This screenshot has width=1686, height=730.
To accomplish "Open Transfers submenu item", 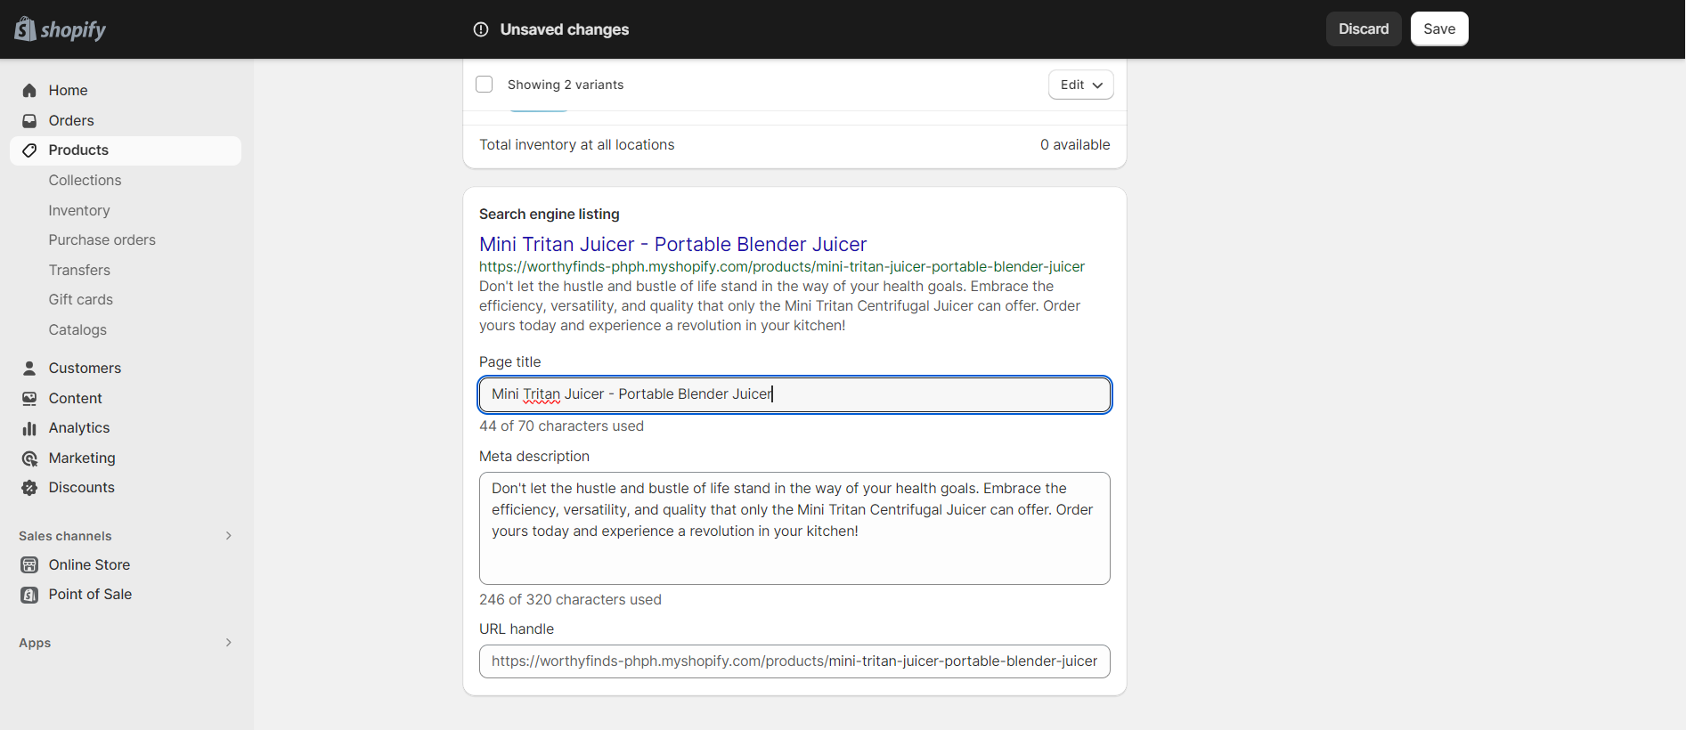I will (79, 271).
